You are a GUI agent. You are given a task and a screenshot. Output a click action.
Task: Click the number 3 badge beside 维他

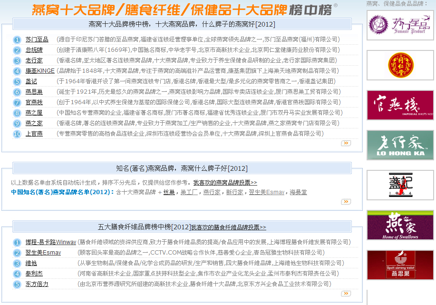pyautogui.click(x=17, y=263)
